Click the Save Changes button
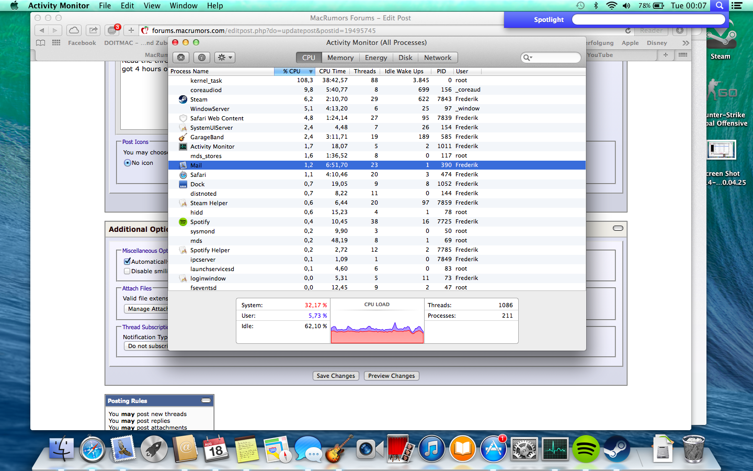The image size is (753, 471). [336, 376]
